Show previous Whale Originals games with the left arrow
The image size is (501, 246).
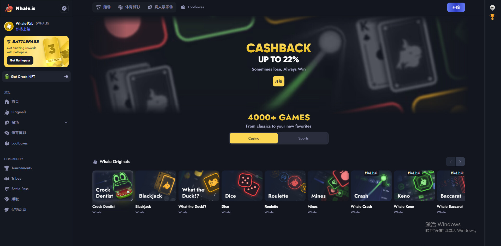point(451,162)
